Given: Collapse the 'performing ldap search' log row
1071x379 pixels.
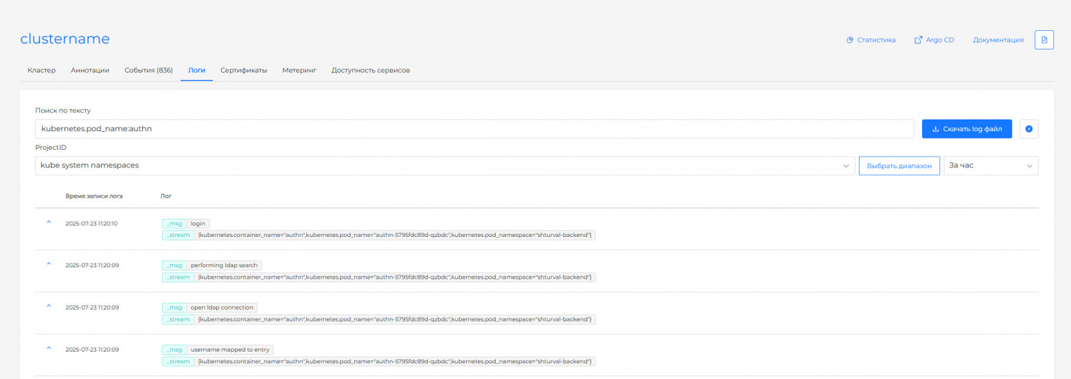Looking at the screenshot, I should [49, 264].
